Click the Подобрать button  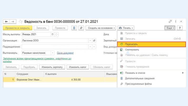pos(29,67)
